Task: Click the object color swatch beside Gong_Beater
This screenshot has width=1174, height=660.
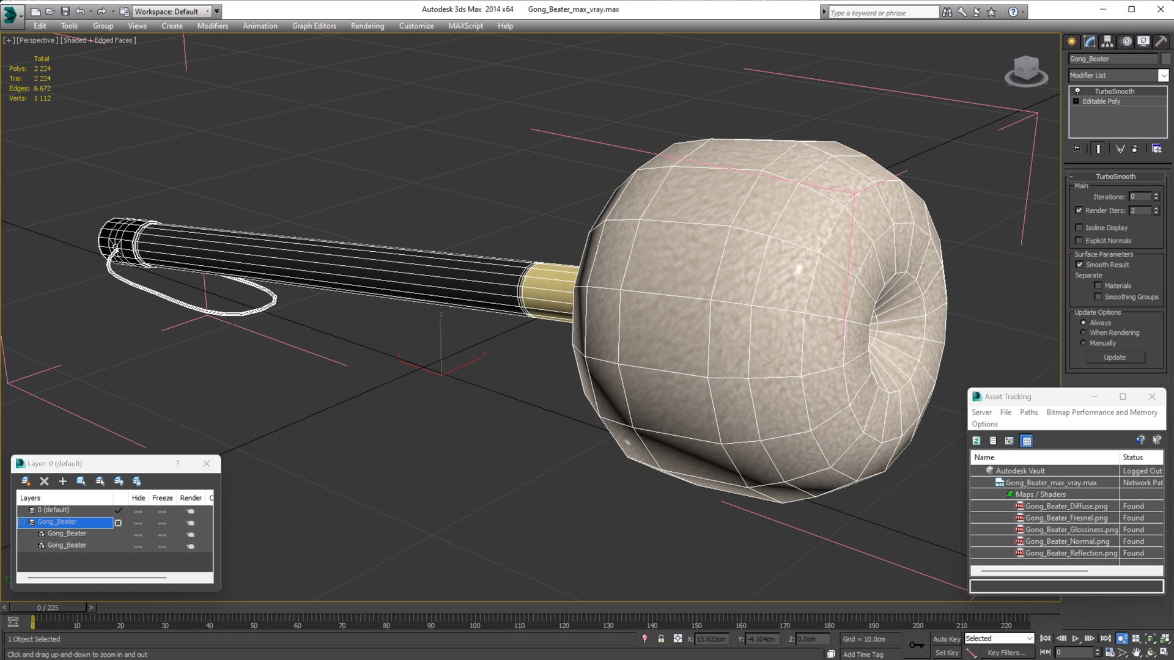Action: click(1165, 59)
